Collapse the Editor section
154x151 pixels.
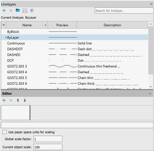tap(150, 93)
